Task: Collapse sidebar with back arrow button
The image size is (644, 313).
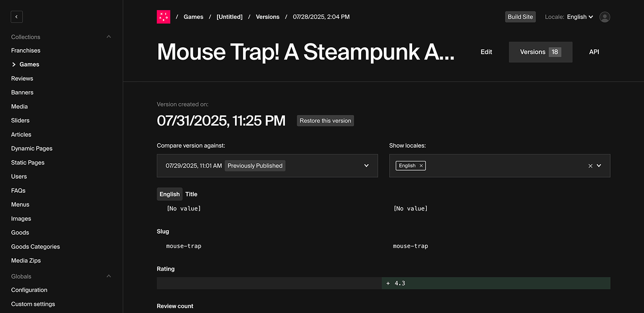Action: click(17, 17)
